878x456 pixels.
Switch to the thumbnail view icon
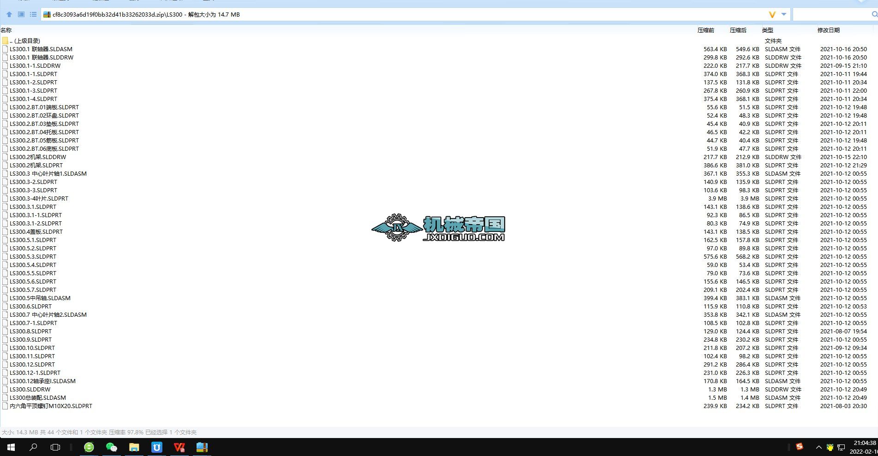point(21,14)
